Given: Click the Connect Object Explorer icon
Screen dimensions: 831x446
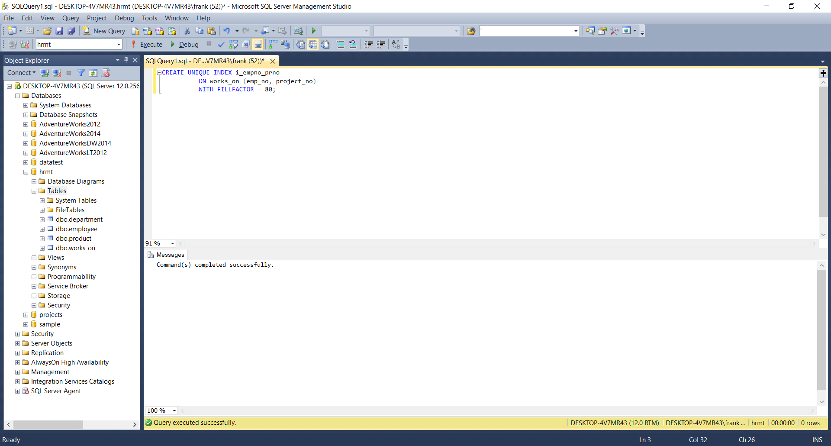Looking at the screenshot, I should (45, 73).
